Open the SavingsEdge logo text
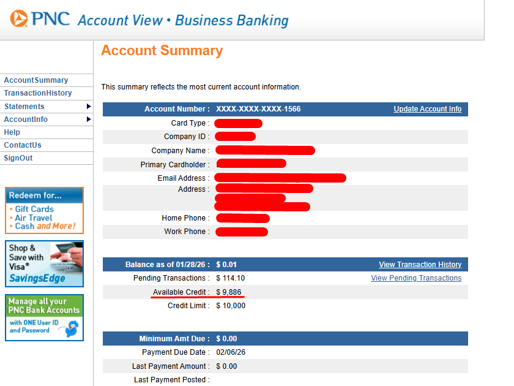 point(37,279)
